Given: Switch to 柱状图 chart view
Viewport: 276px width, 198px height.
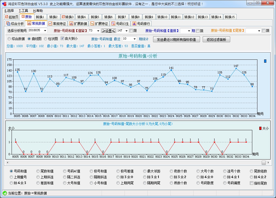Looking at the screenshot, I should click(46, 39).
